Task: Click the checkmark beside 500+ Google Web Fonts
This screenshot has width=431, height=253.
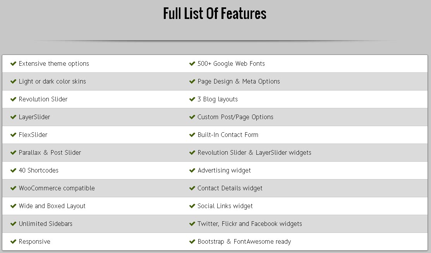Action: tap(192, 63)
